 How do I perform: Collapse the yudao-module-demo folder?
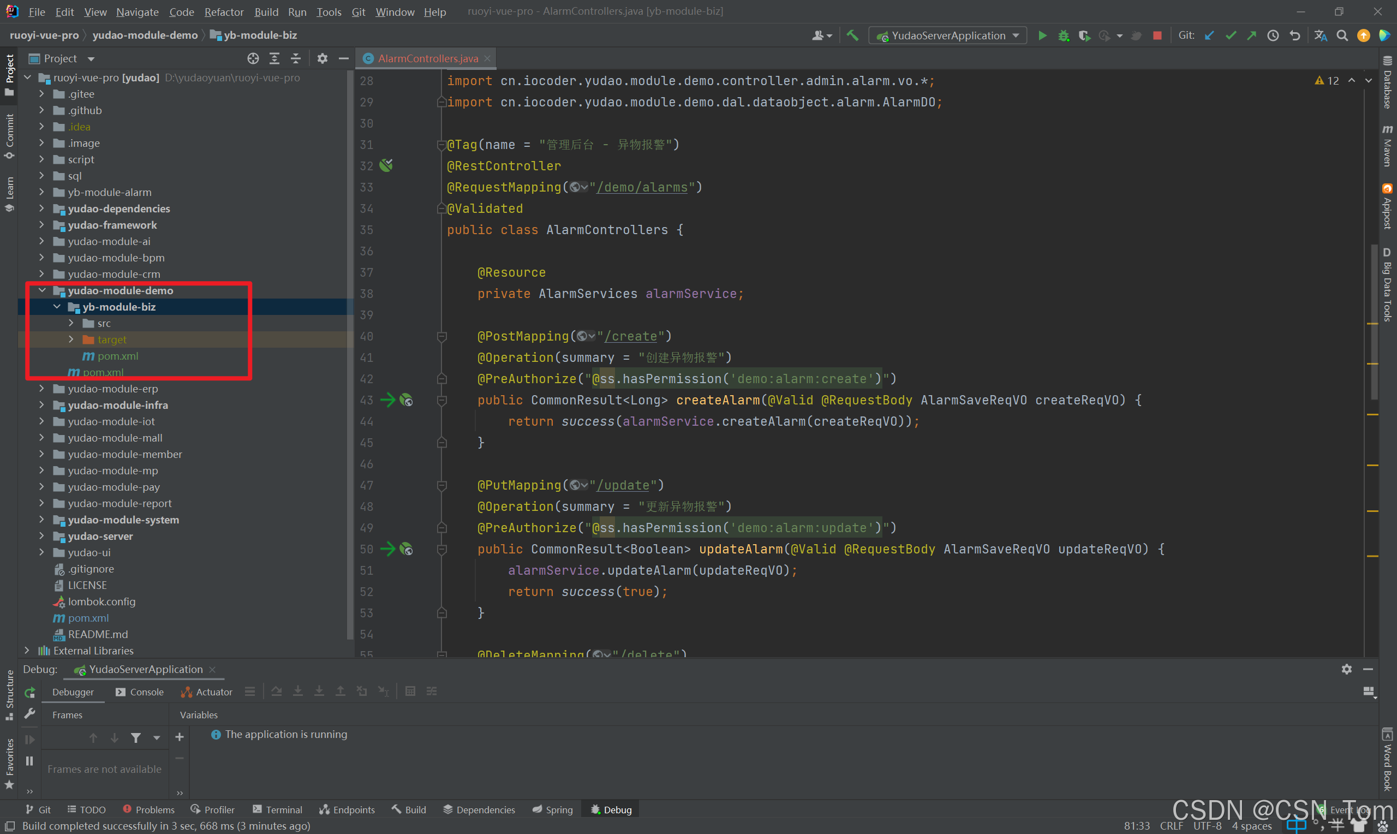pos(41,290)
